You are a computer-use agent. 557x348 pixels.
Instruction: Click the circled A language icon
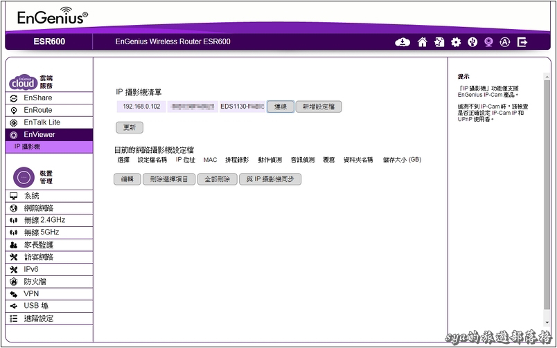[x=505, y=42]
